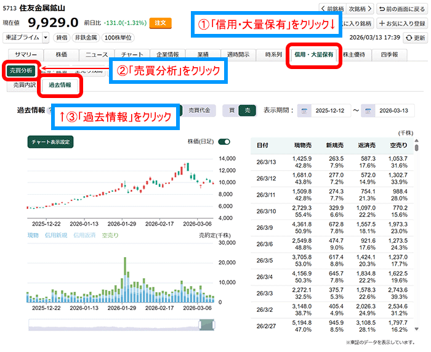Select the 26/3/10 table row date

pyautogui.click(x=266, y=211)
